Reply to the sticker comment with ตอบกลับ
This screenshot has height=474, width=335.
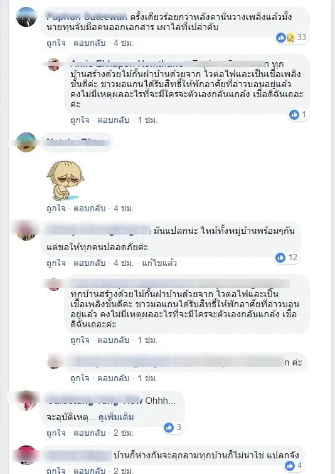coord(90,208)
